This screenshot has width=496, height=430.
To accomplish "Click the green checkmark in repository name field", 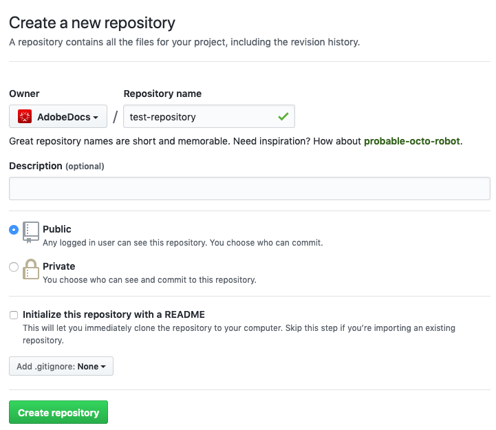I will [283, 117].
